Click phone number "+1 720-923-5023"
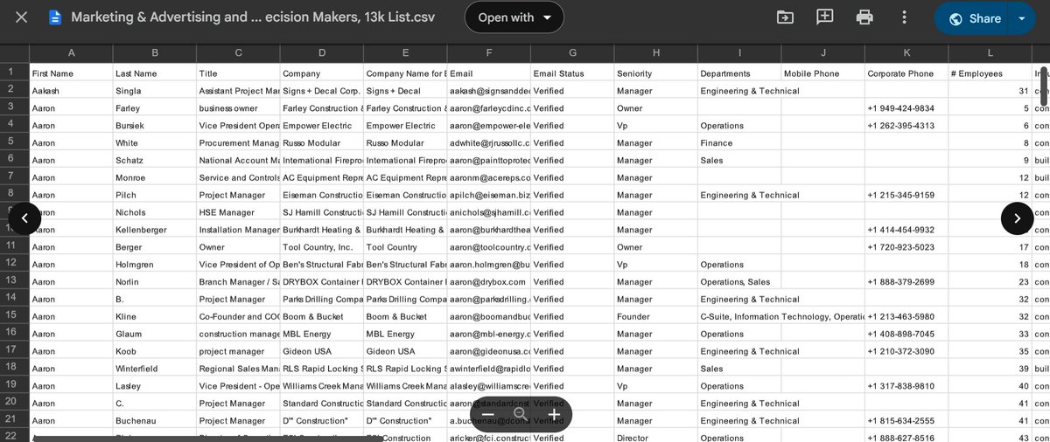1050x442 pixels. tap(906, 247)
